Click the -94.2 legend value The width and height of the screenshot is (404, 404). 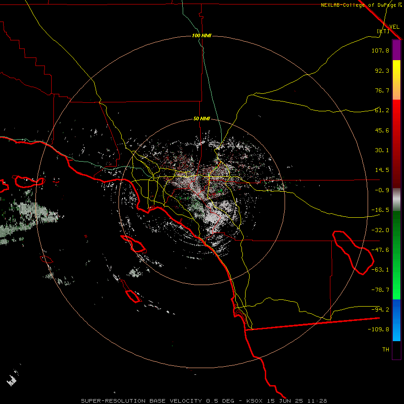click(380, 310)
